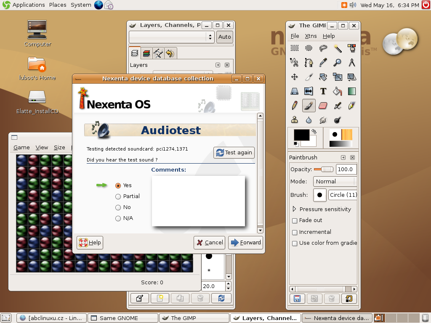Select the Scissors selection tool
This screenshot has height=323, width=431.
coord(294,63)
